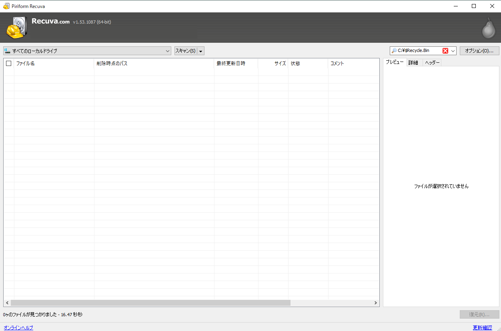Click the Recuva hard drive helmet logo
Screen dimensions: 501x331
click(16, 28)
